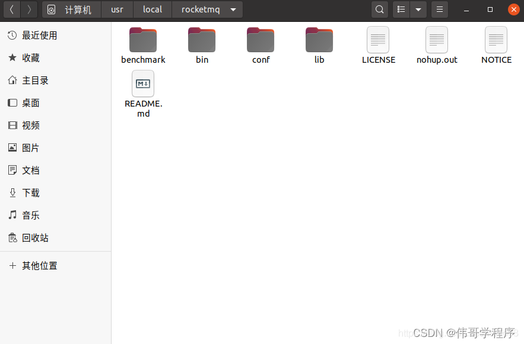
Task: Open 桌面 in the sidebar
Action: click(x=55, y=102)
